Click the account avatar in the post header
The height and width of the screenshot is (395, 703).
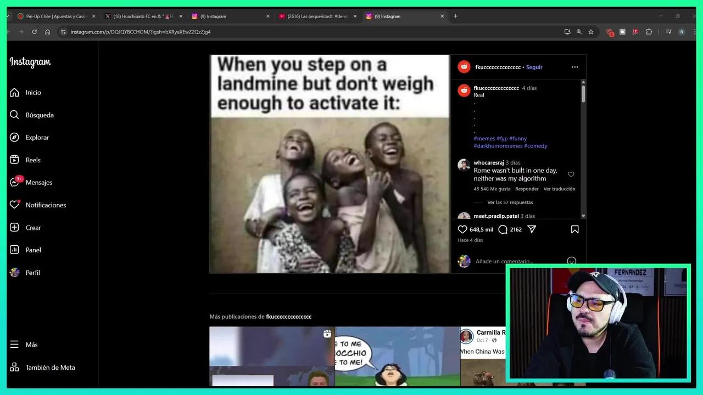pos(464,67)
